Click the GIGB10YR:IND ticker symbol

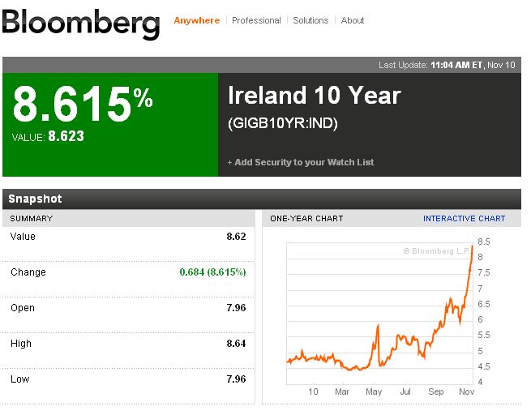click(283, 124)
